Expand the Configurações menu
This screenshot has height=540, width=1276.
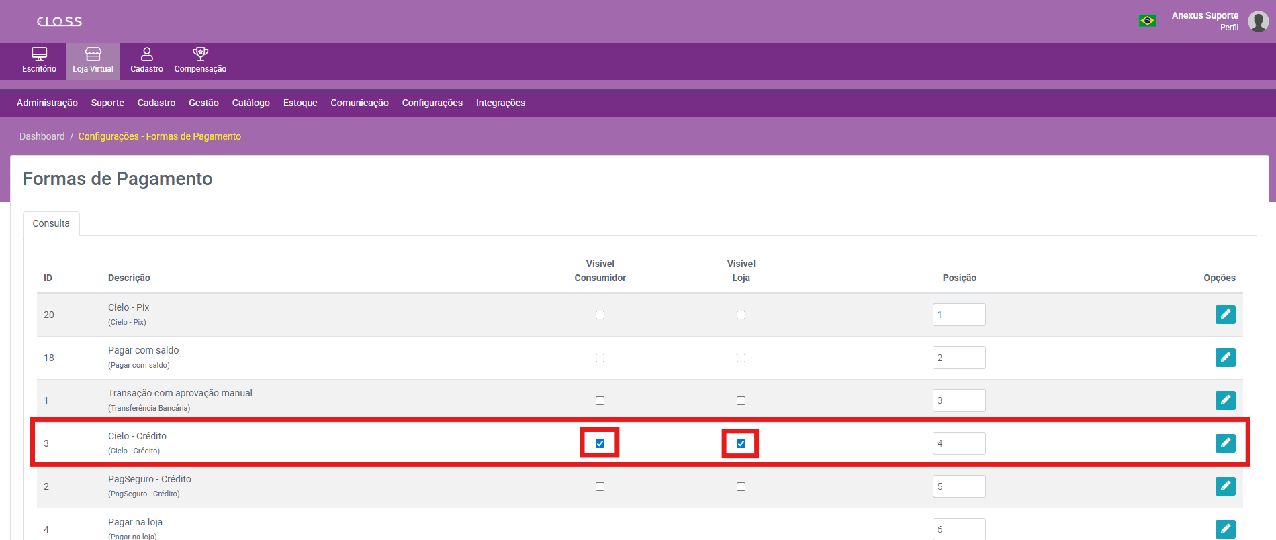pos(432,103)
